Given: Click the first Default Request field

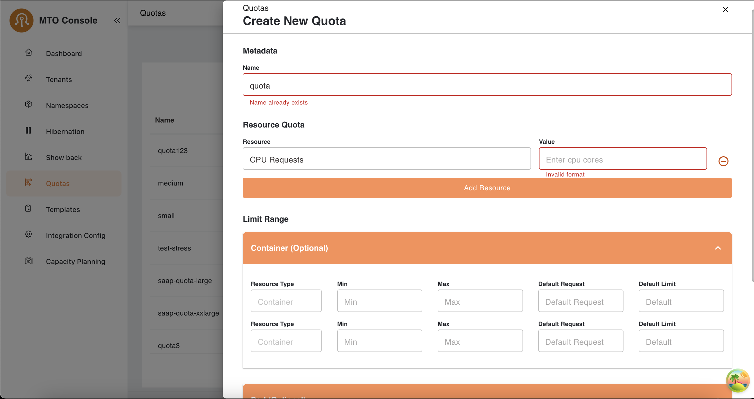Looking at the screenshot, I should pyautogui.click(x=580, y=301).
